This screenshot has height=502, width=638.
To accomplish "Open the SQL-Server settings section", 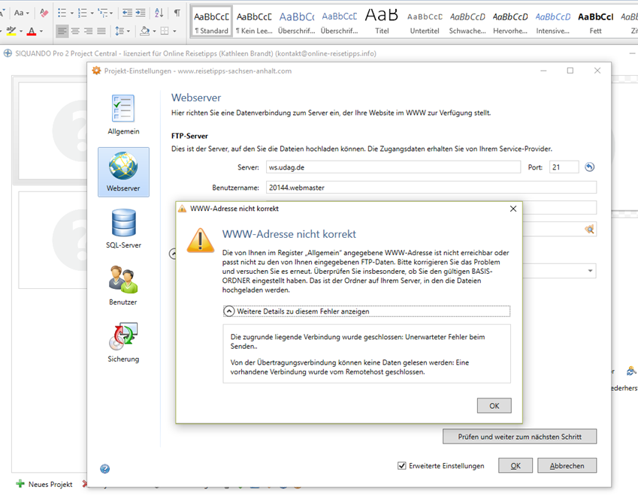I will 123,229.
